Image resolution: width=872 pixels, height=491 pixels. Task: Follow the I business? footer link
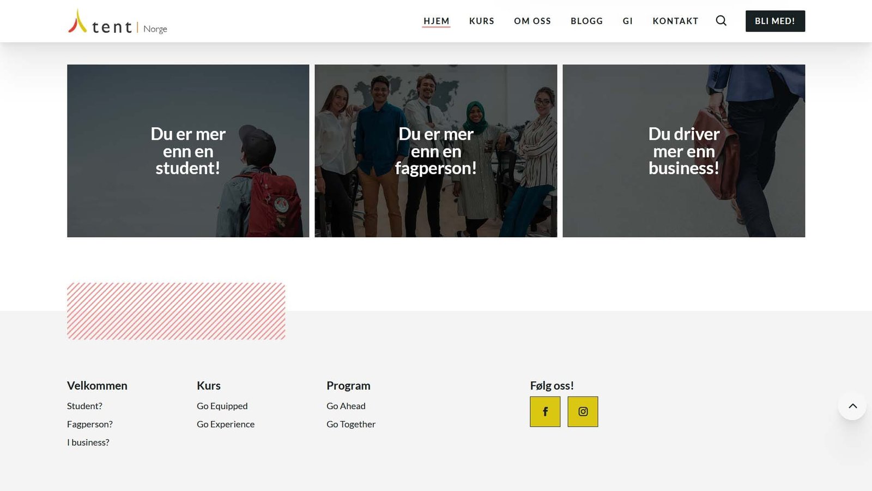tap(88, 442)
